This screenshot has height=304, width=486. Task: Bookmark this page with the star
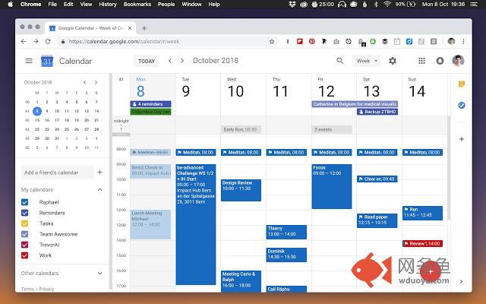pos(272,42)
